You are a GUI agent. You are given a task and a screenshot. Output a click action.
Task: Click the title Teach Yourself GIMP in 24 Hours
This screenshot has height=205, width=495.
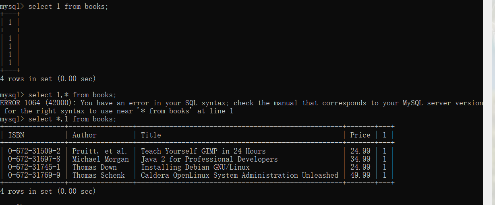(203, 151)
